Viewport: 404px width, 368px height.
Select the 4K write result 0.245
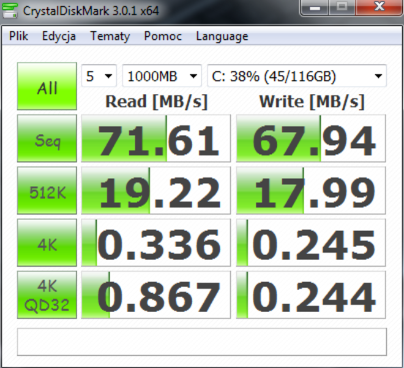coord(311,243)
